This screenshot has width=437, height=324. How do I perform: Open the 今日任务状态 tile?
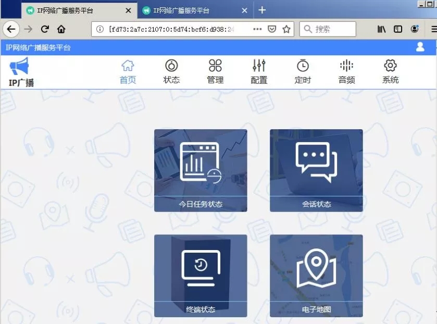201,170
